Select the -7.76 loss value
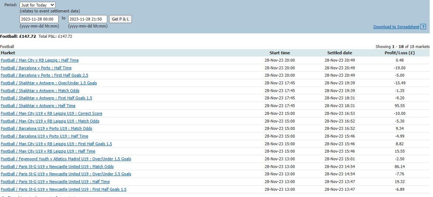 399,174
